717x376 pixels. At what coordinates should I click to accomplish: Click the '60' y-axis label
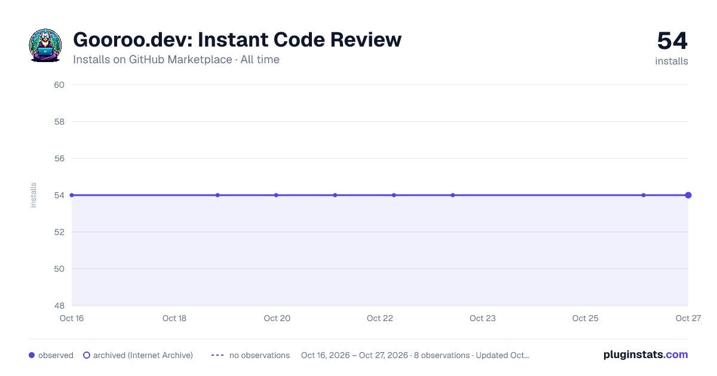tap(59, 85)
